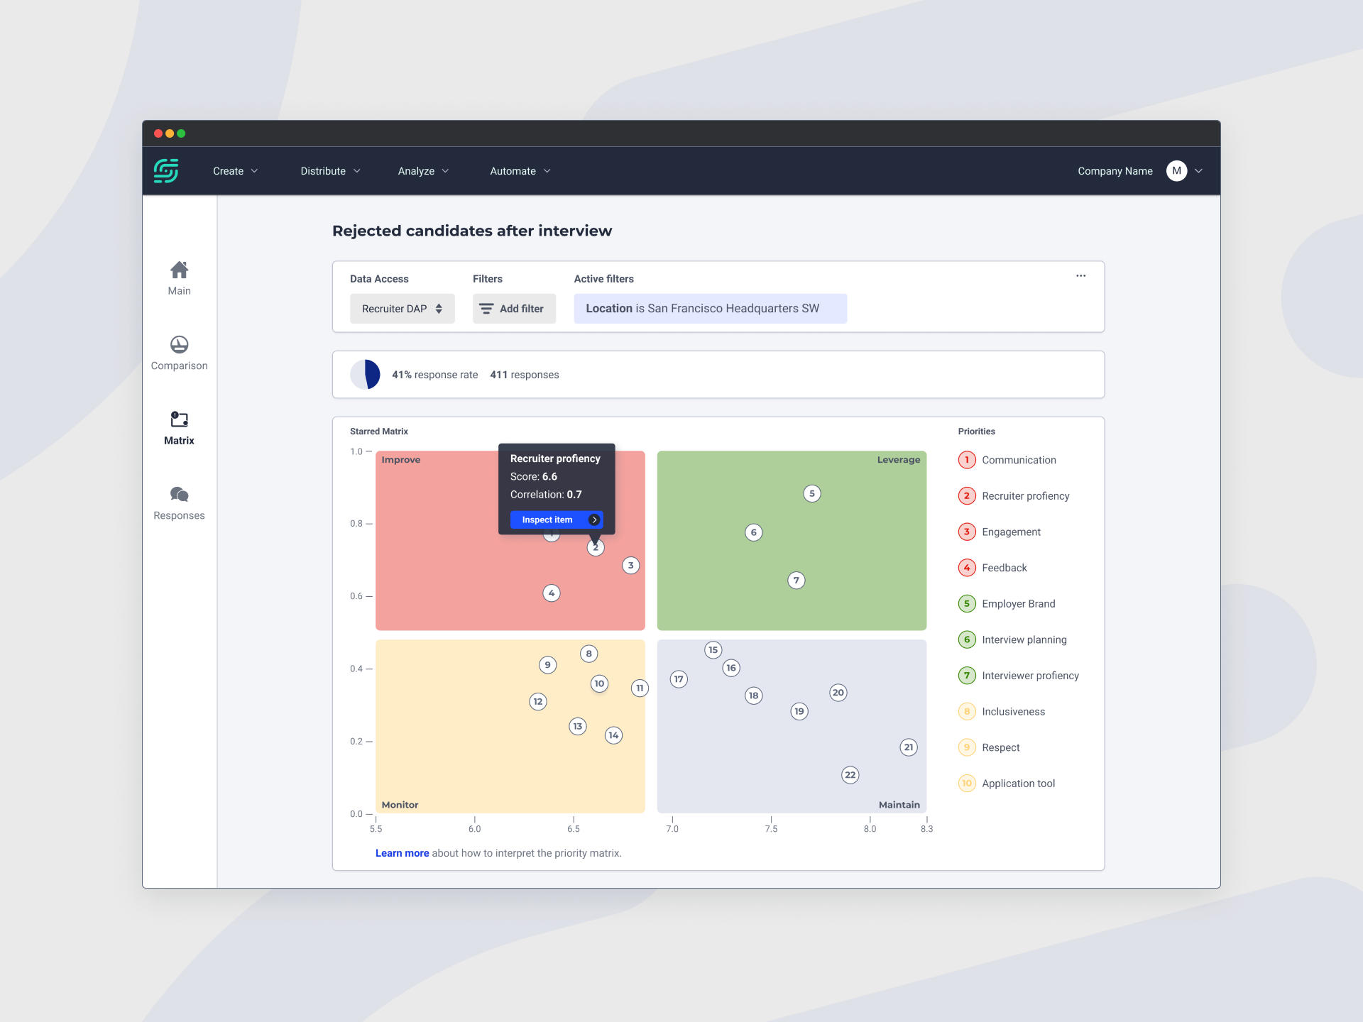Select data point 22 in Maintain quadrant
This screenshot has height=1022, width=1363.
(x=850, y=775)
